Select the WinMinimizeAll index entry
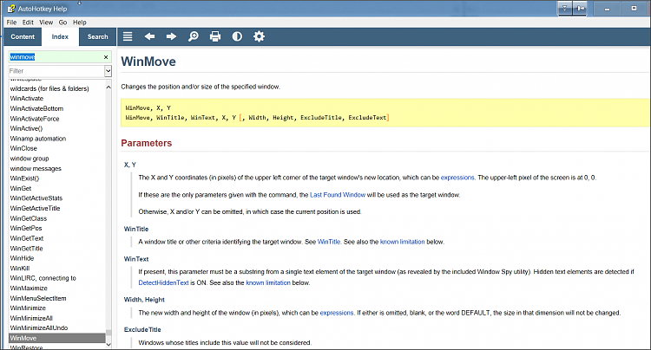The image size is (651, 350). (31, 318)
